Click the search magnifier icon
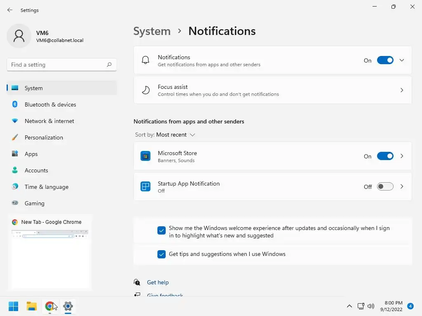Image resolution: width=422 pixels, height=316 pixels. [109, 65]
